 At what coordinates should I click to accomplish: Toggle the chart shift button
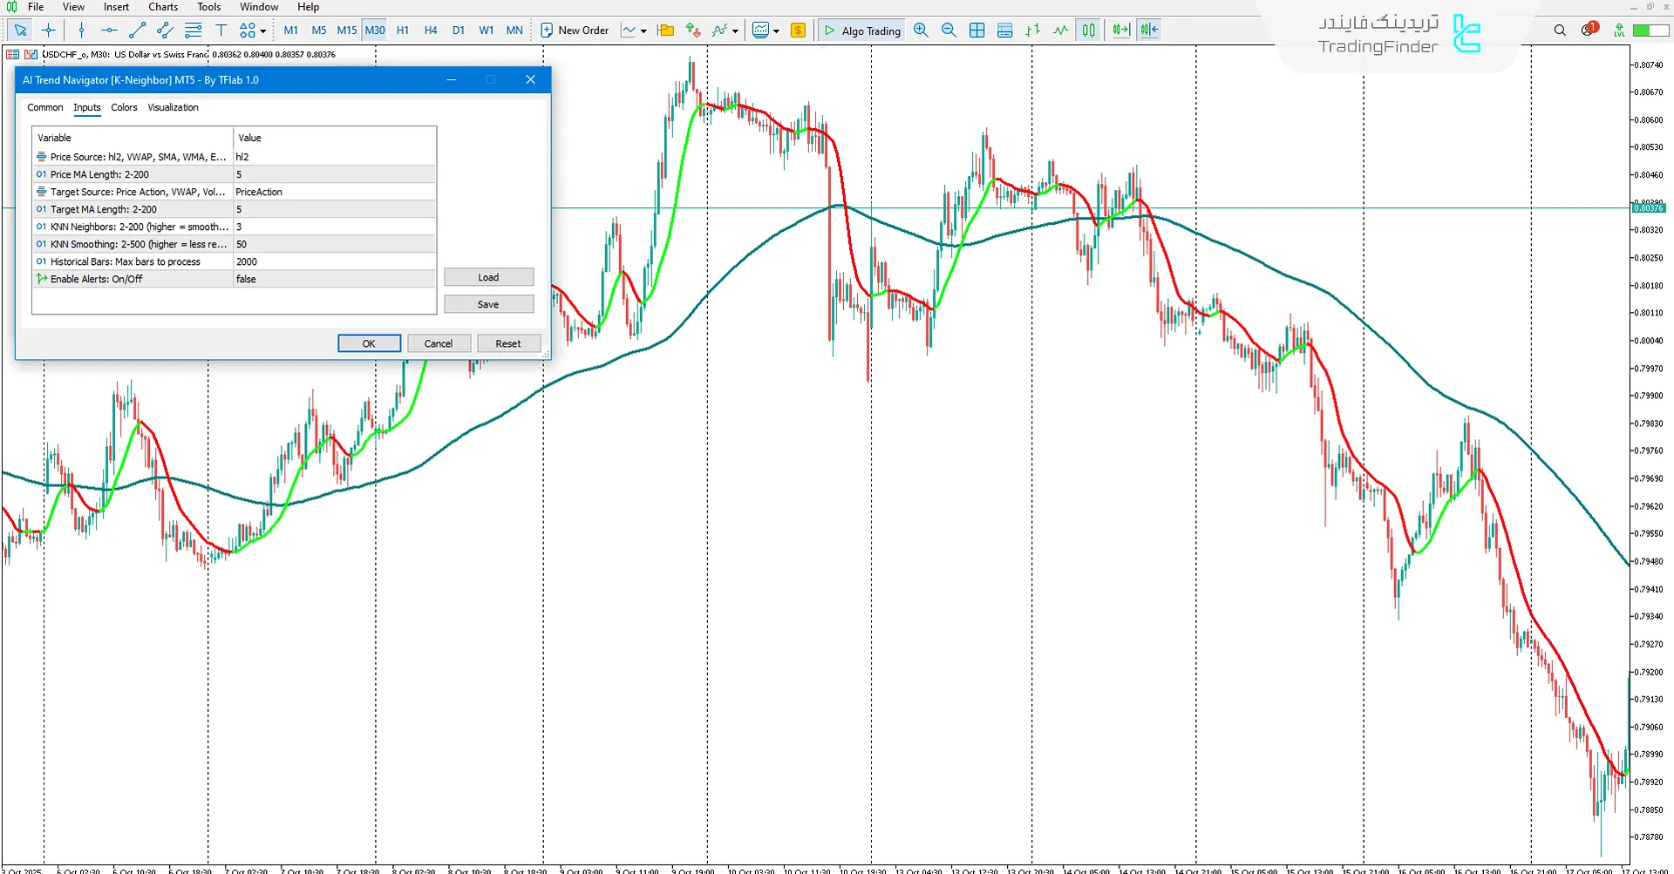[1149, 30]
